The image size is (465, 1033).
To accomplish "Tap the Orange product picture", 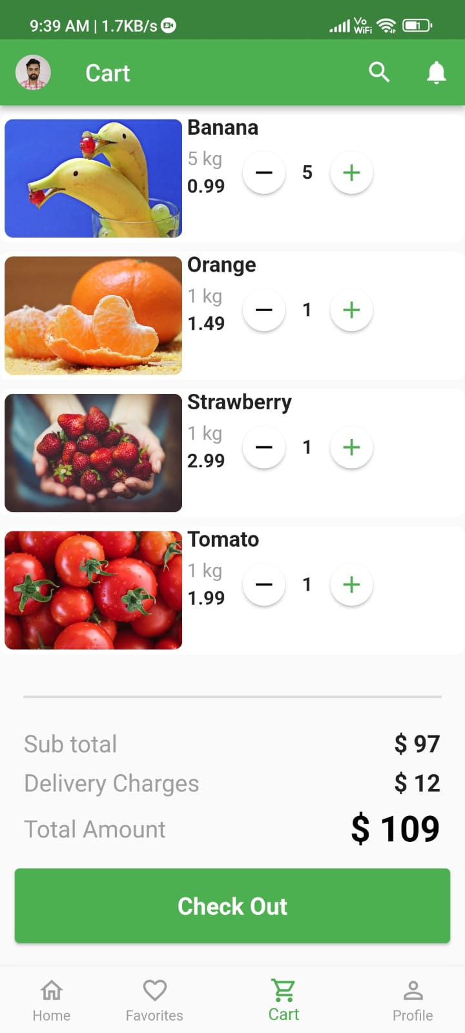I will point(94,316).
